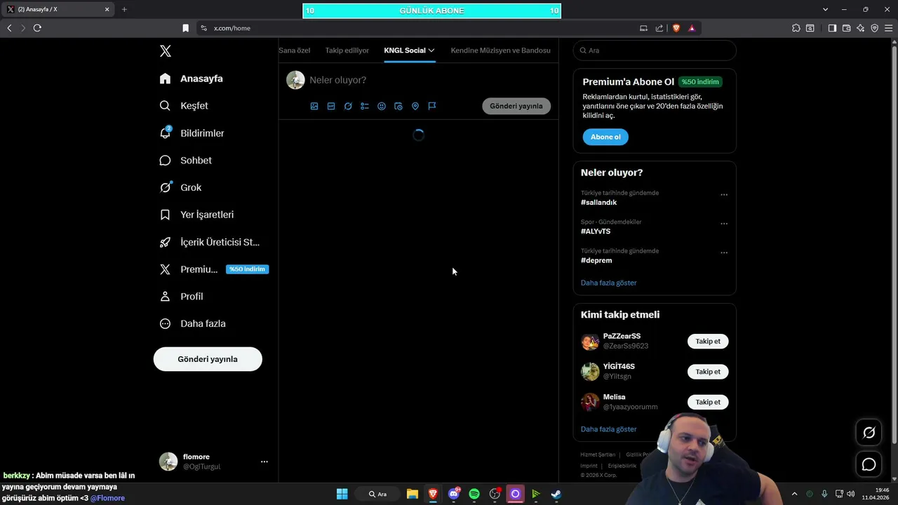898x505 pixels.
Task: Open the Brave VPN shield icon
Action: [x=874, y=28]
